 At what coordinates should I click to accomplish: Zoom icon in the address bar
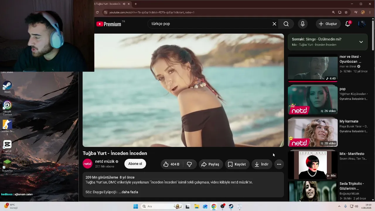click(333, 12)
